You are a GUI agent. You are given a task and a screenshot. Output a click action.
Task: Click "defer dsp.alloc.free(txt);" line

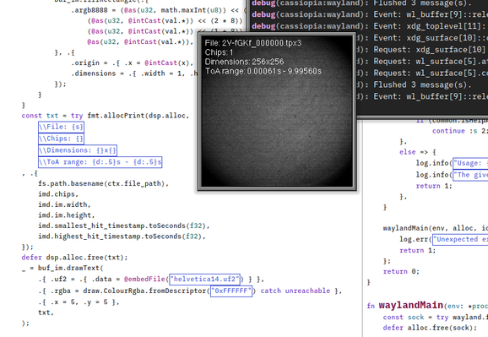[x=74, y=258]
